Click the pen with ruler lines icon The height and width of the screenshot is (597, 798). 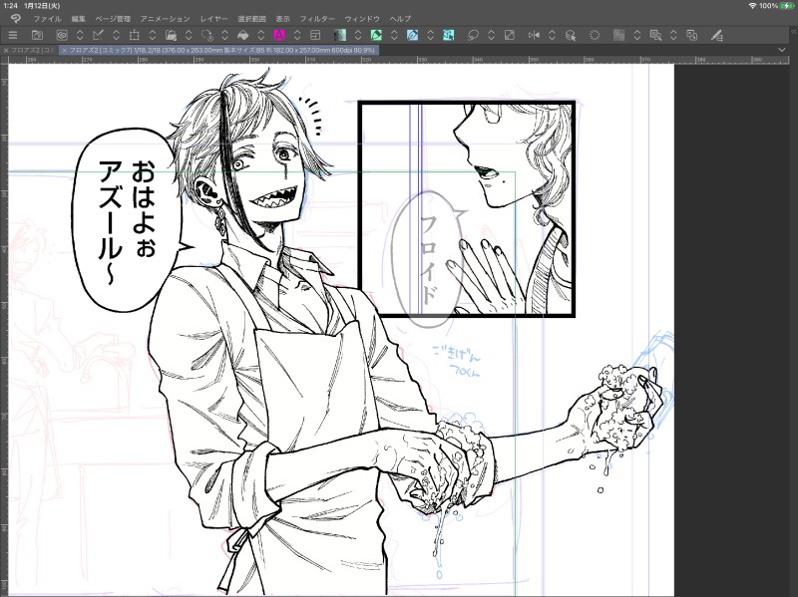(716, 35)
